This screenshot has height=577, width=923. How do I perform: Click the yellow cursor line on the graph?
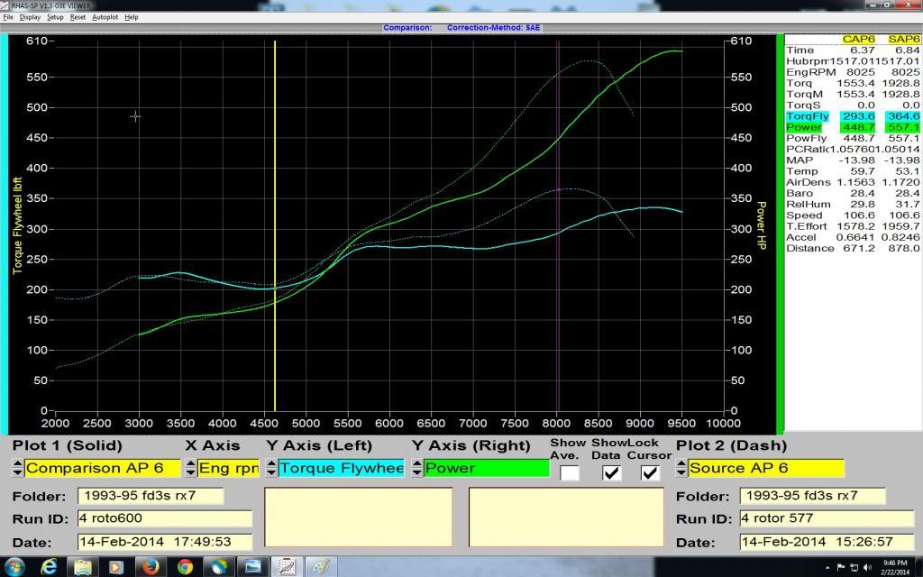pos(275,224)
